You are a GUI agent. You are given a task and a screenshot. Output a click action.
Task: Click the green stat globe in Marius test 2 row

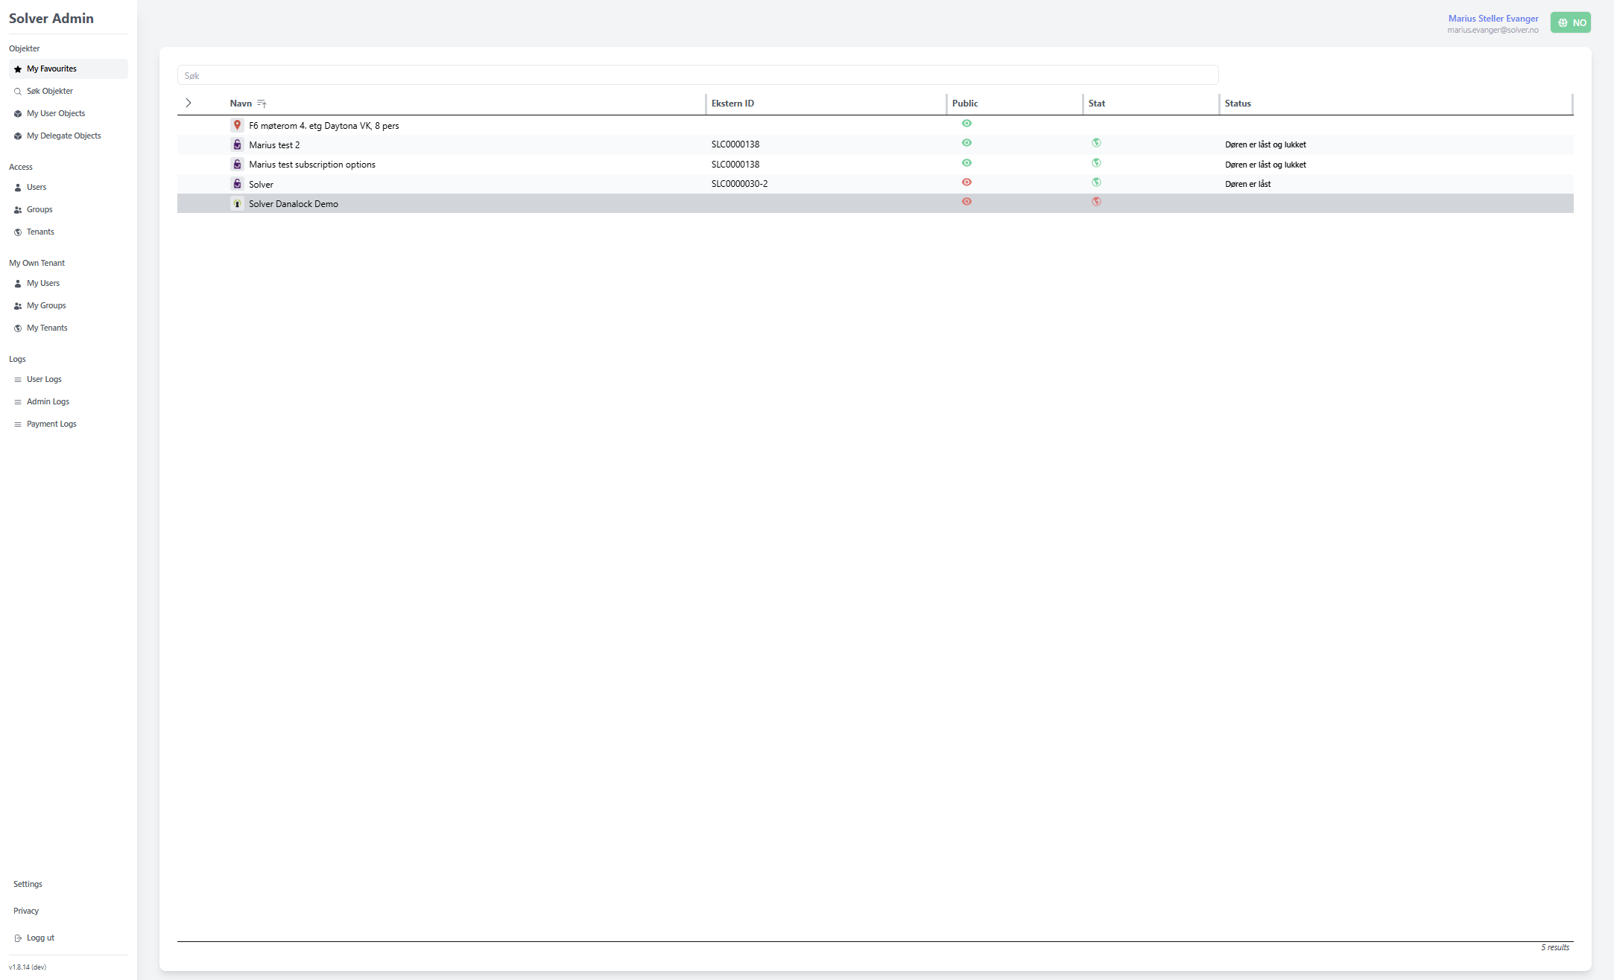coord(1096,143)
